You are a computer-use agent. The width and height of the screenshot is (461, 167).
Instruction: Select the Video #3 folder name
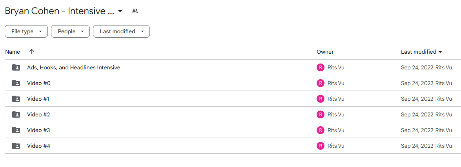point(38,130)
